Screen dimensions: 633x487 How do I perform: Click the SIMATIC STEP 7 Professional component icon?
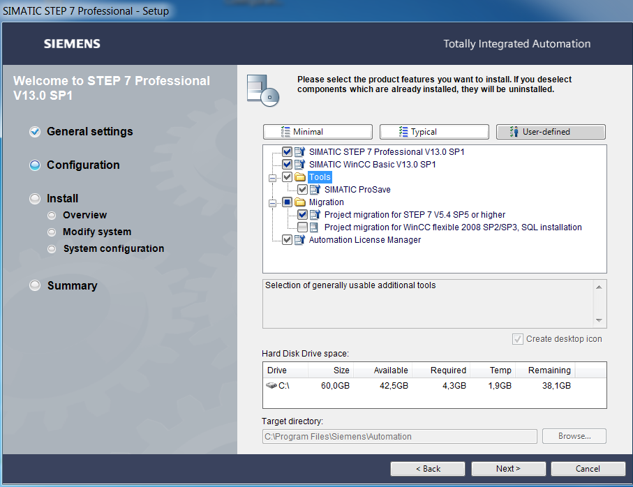pos(299,151)
